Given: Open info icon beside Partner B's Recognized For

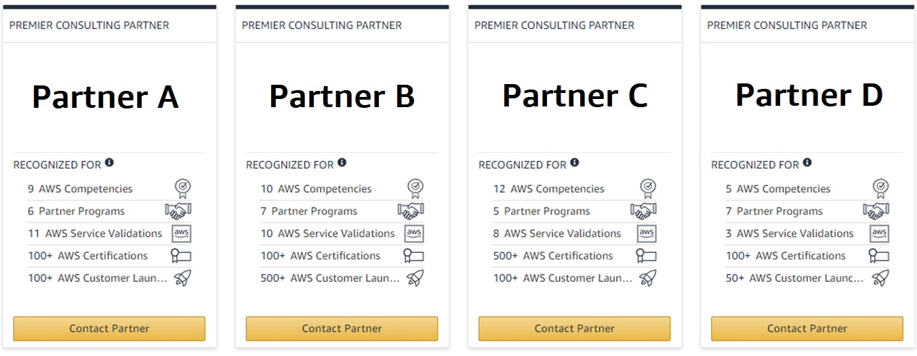Looking at the screenshot, I should coord(342,163).
